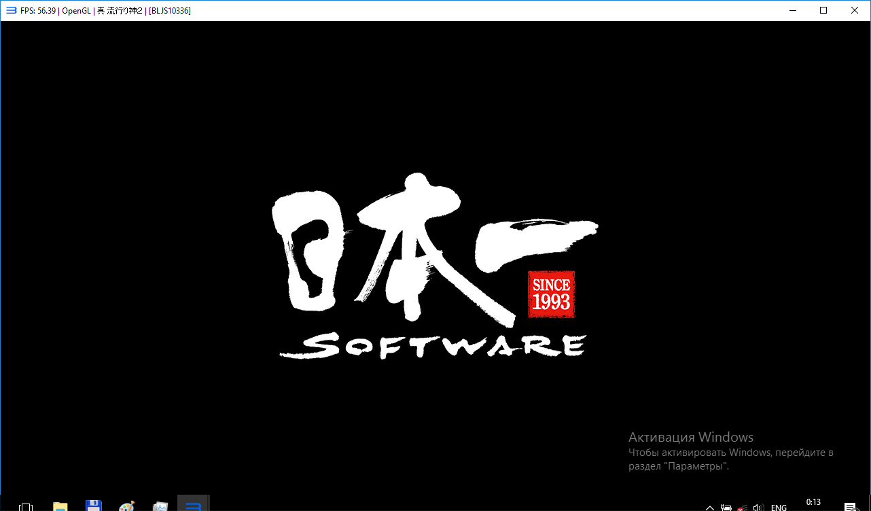Click the RPCS3 logo in the title bar
Image resolution: width=871 pixels, height=511 pixels.
click(x=11, y=10)
